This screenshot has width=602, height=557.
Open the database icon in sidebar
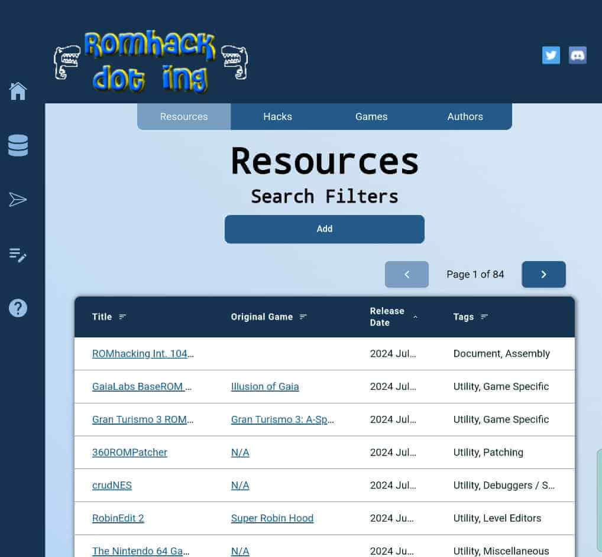pyautogui.click(x=18, y=145)
